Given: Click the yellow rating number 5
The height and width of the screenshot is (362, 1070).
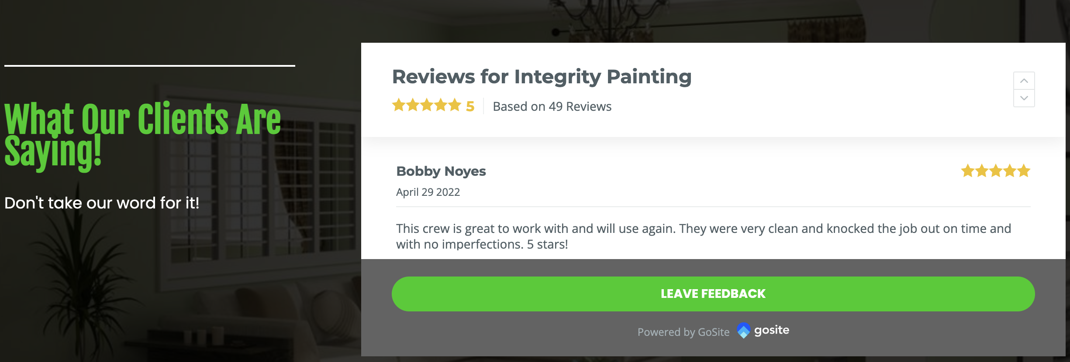Looking at the screenshot, I should [x=470, y=106].
